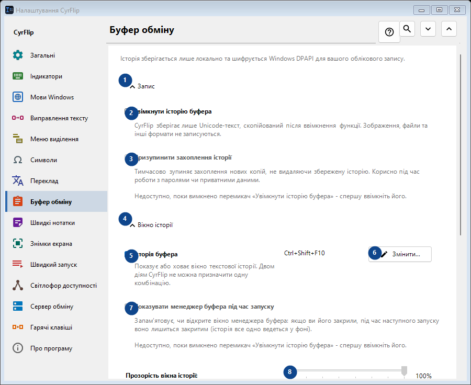Toggle 'Призупинити захоплення історії' option
The image size is (471, 385).
178,157
